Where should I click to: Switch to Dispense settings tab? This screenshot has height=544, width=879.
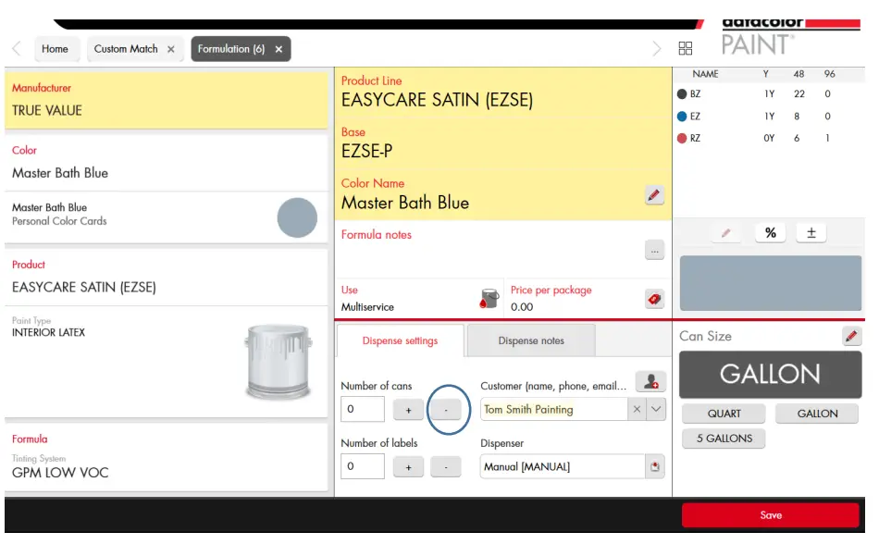(x=401, y=340)
